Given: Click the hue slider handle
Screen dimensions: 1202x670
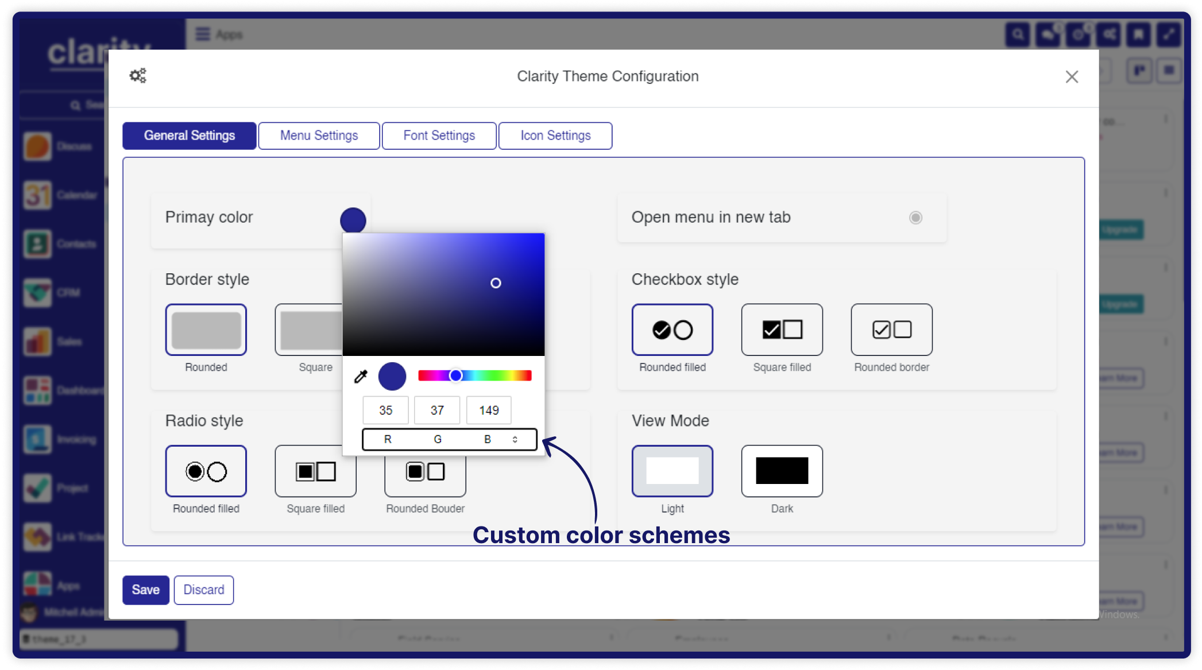Looking at the screenshot, I should [455, 375].
